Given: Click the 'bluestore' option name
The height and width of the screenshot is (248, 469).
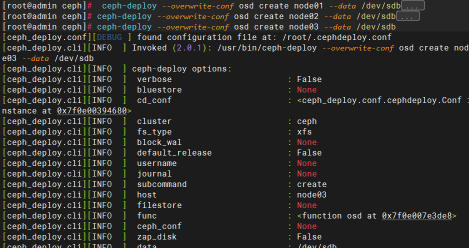Looking at the screenshot, I should tap(159, 89).
